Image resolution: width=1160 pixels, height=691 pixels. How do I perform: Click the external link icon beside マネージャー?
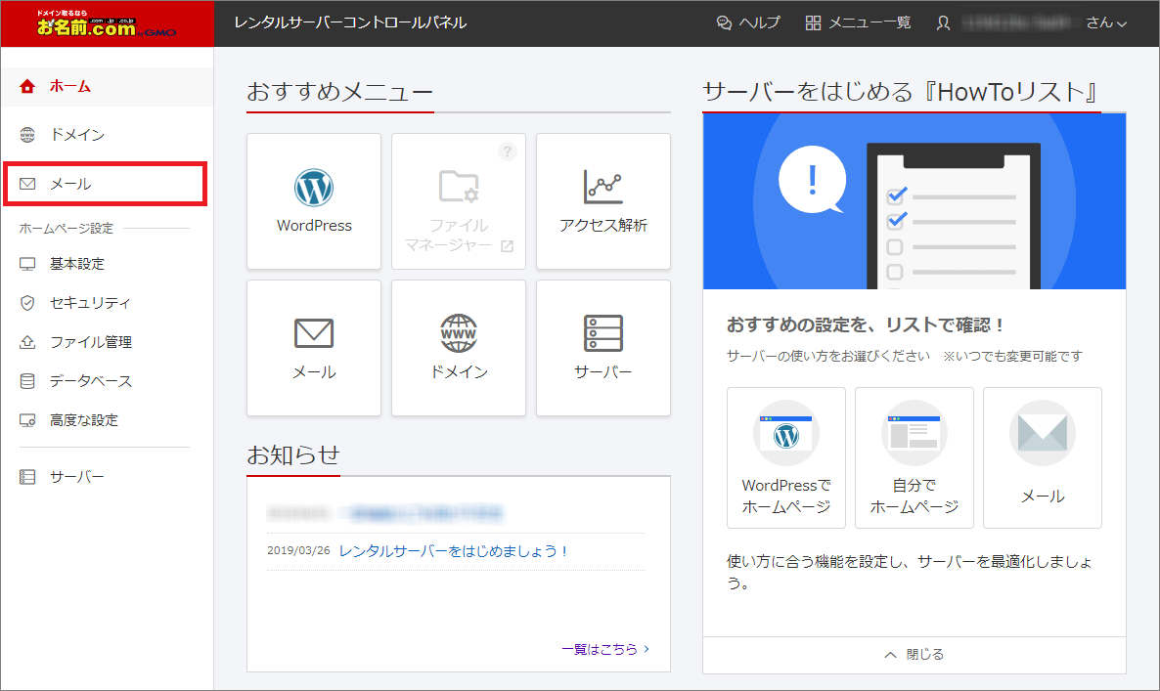508,246
